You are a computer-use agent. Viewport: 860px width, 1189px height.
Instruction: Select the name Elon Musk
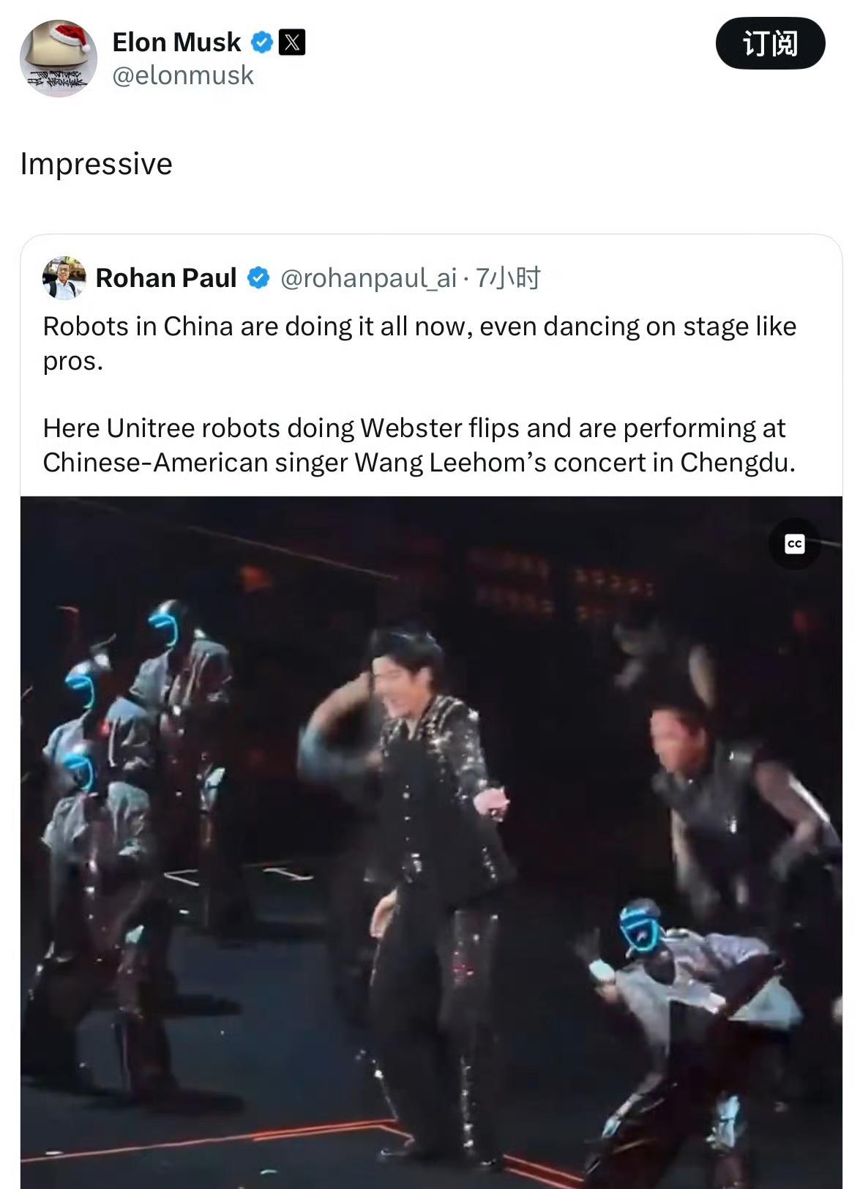coord(176,42)
